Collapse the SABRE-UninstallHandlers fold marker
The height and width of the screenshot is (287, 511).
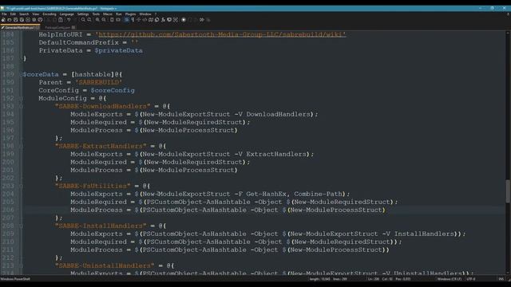pos(21,265)
